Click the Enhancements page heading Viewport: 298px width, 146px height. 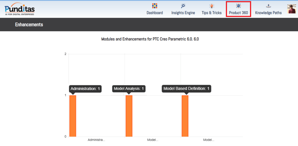pyautogui.click(x=29, y=24)
